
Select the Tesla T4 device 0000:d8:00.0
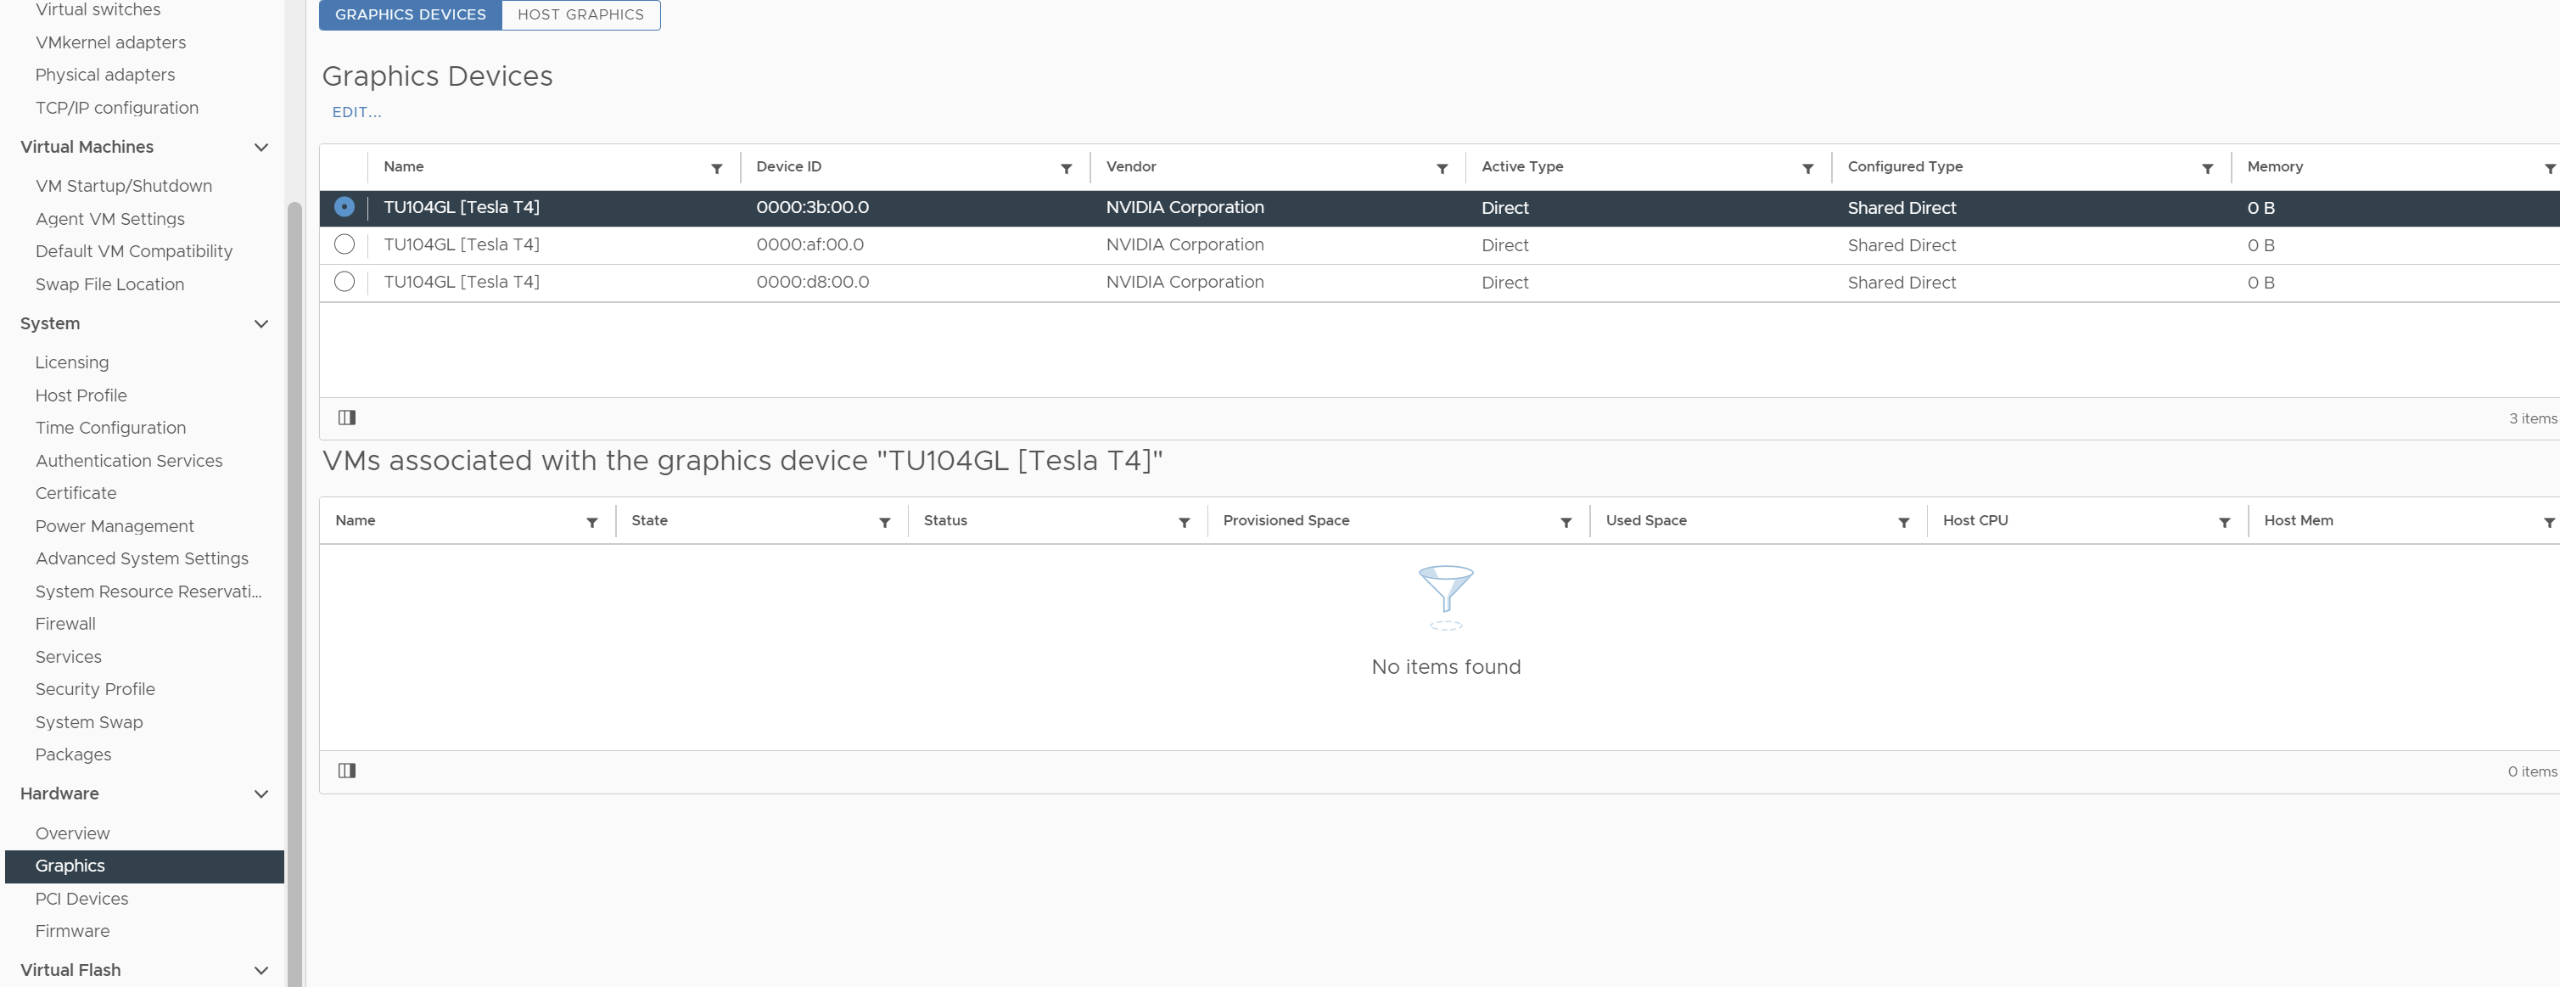(344, 281)
